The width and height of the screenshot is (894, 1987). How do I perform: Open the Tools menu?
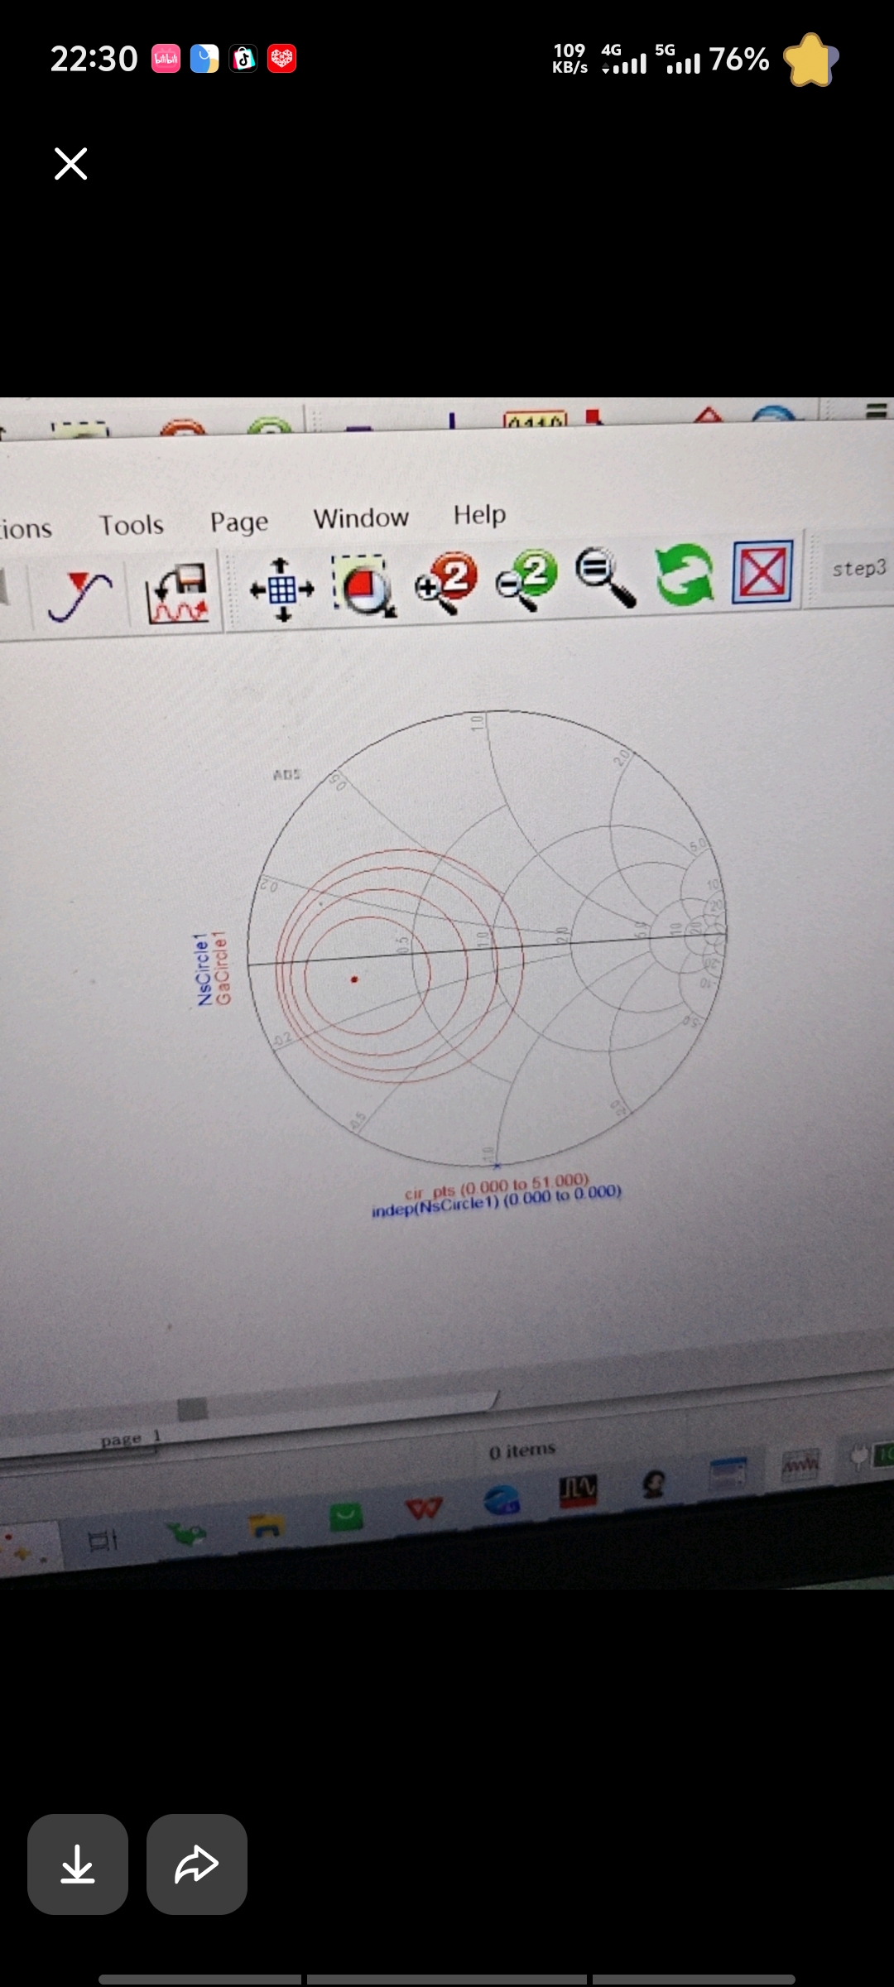[x=132, y=525]
